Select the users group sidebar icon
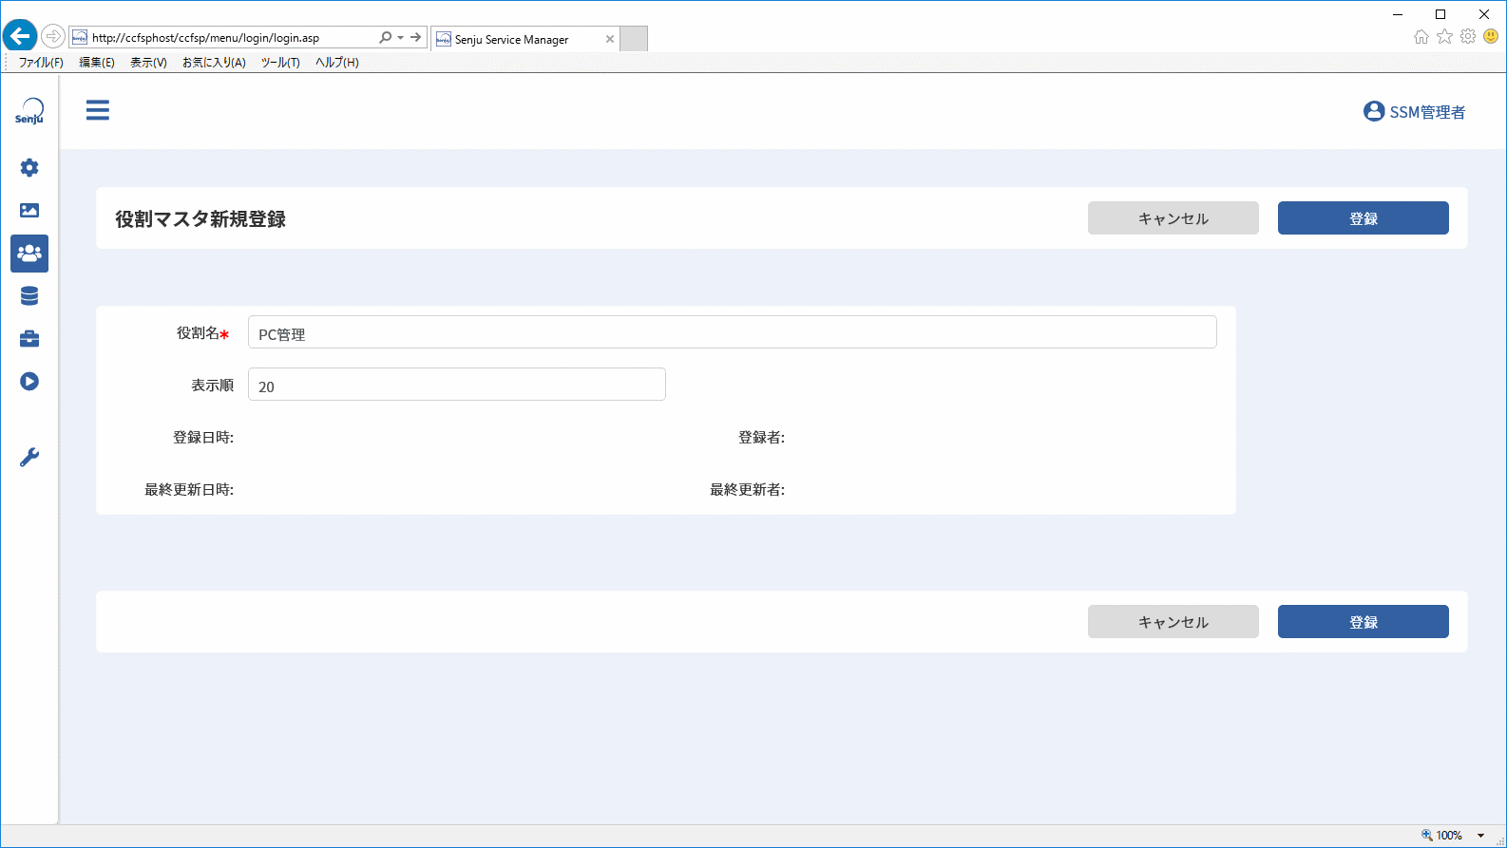The image size is (1507, 848). [29, 254]
